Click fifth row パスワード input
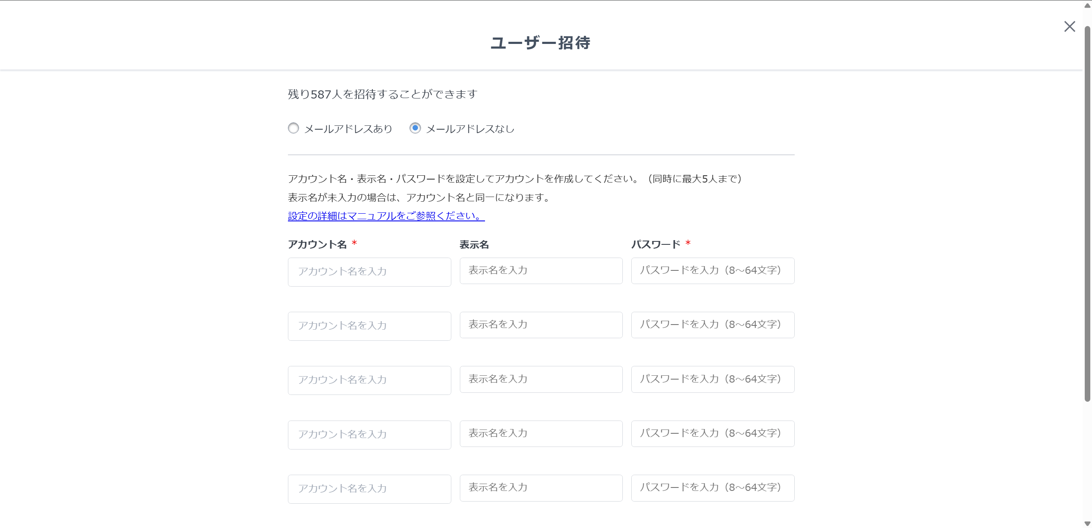 [x=712, y=487]
